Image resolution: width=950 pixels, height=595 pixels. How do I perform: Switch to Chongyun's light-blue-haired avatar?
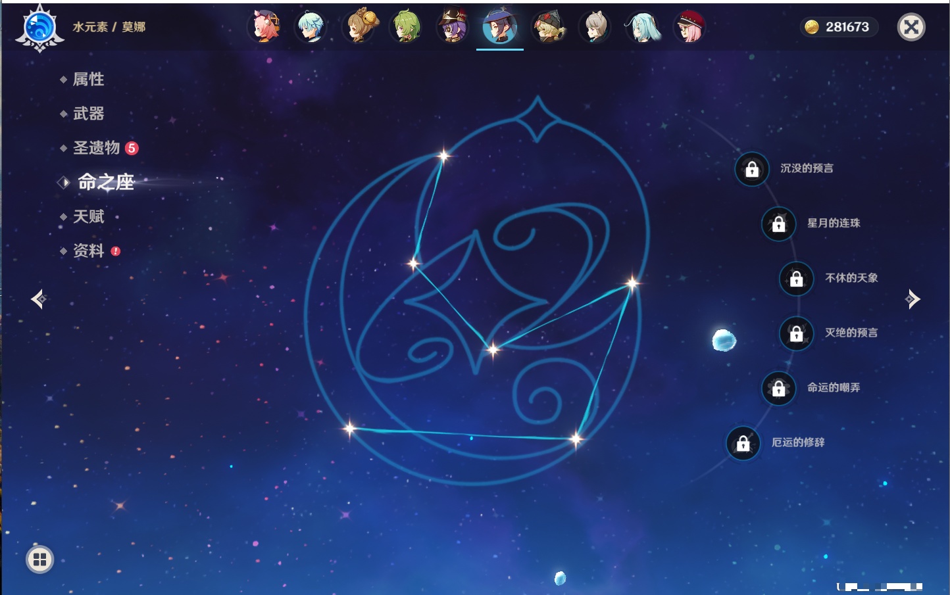tap(311, 27)
